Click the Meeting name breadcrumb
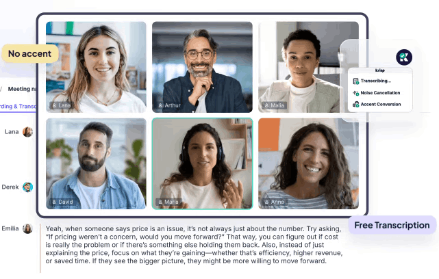439x279 pixels. [x=22, y=89]
